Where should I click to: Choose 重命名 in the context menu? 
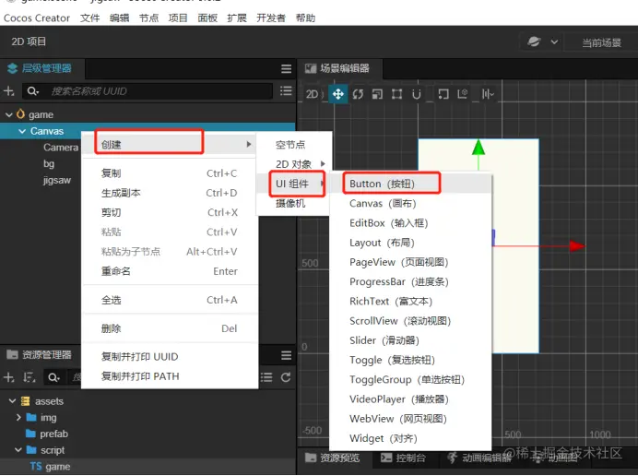(x=170, y=271)
